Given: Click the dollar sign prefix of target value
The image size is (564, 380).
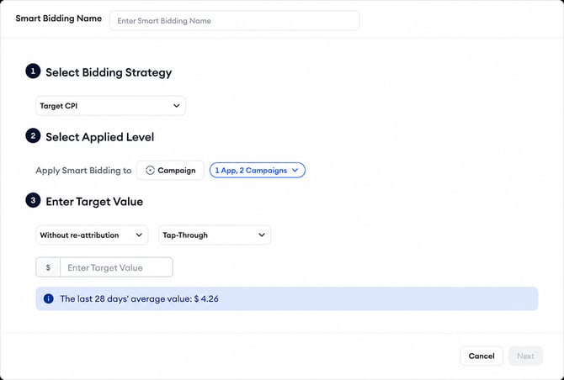Looking at the screenshot, I should click(48, 267).
